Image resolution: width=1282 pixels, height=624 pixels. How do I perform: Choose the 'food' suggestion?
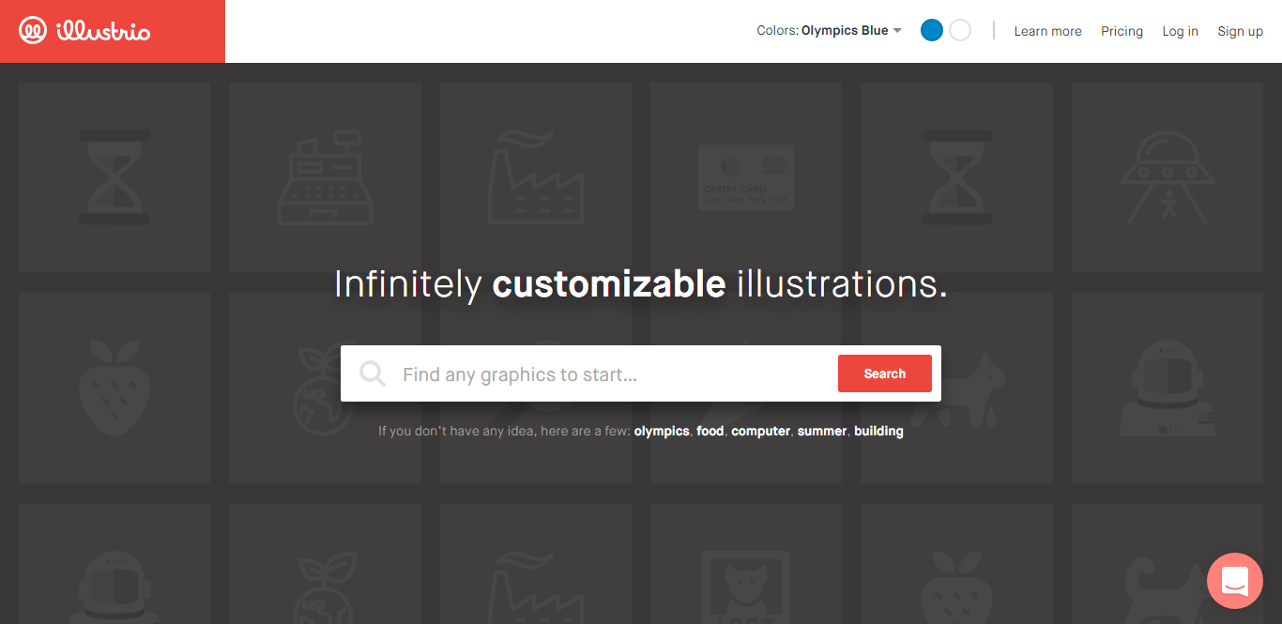point(710,432)
